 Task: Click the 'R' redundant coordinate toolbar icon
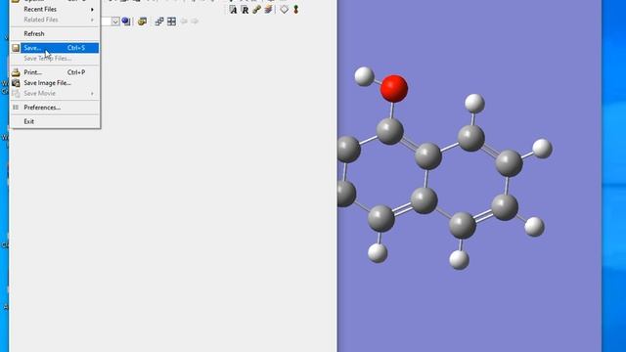click(x=245, y=10)
